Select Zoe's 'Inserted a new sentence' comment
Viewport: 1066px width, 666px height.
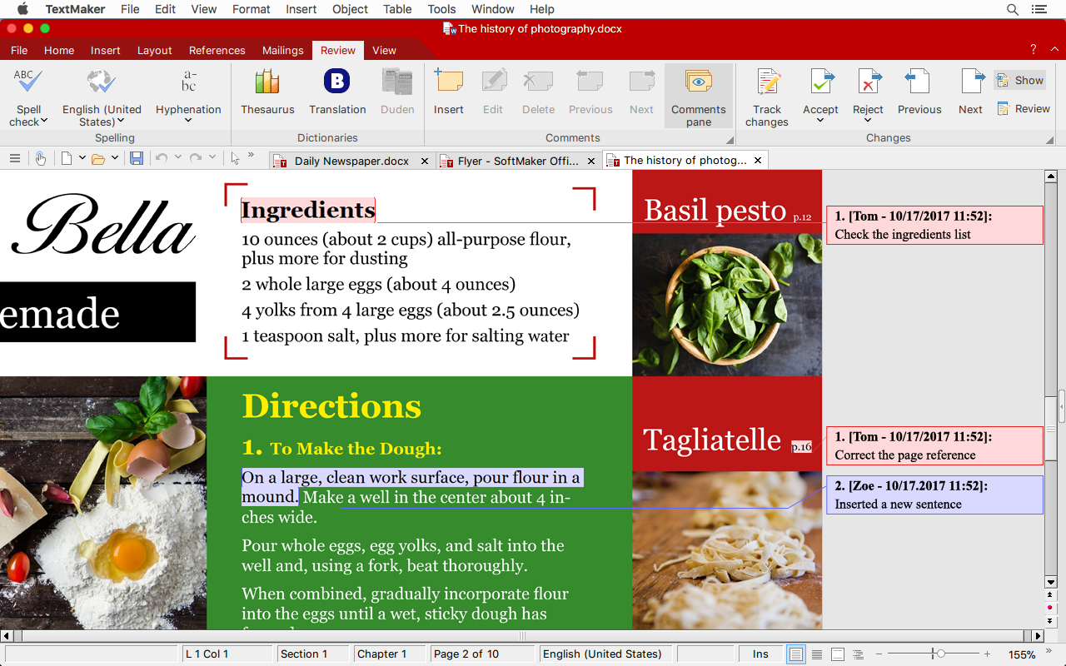934,495
